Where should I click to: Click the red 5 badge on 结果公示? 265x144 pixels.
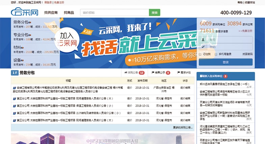click(168, 73)
